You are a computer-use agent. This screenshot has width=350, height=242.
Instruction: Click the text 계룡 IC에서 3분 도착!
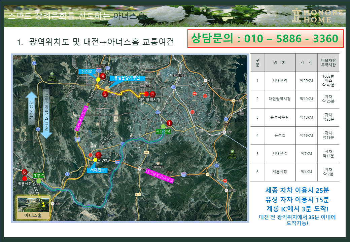click(297, 209)
